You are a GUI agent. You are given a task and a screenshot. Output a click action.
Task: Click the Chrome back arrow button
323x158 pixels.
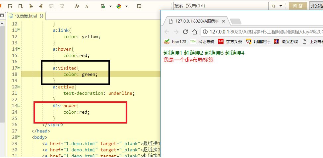(x=167, y=32)
